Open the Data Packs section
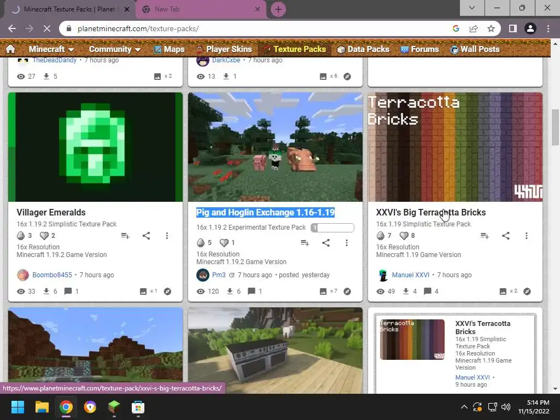This screenshot has height=420, width=560. (363, 49)
